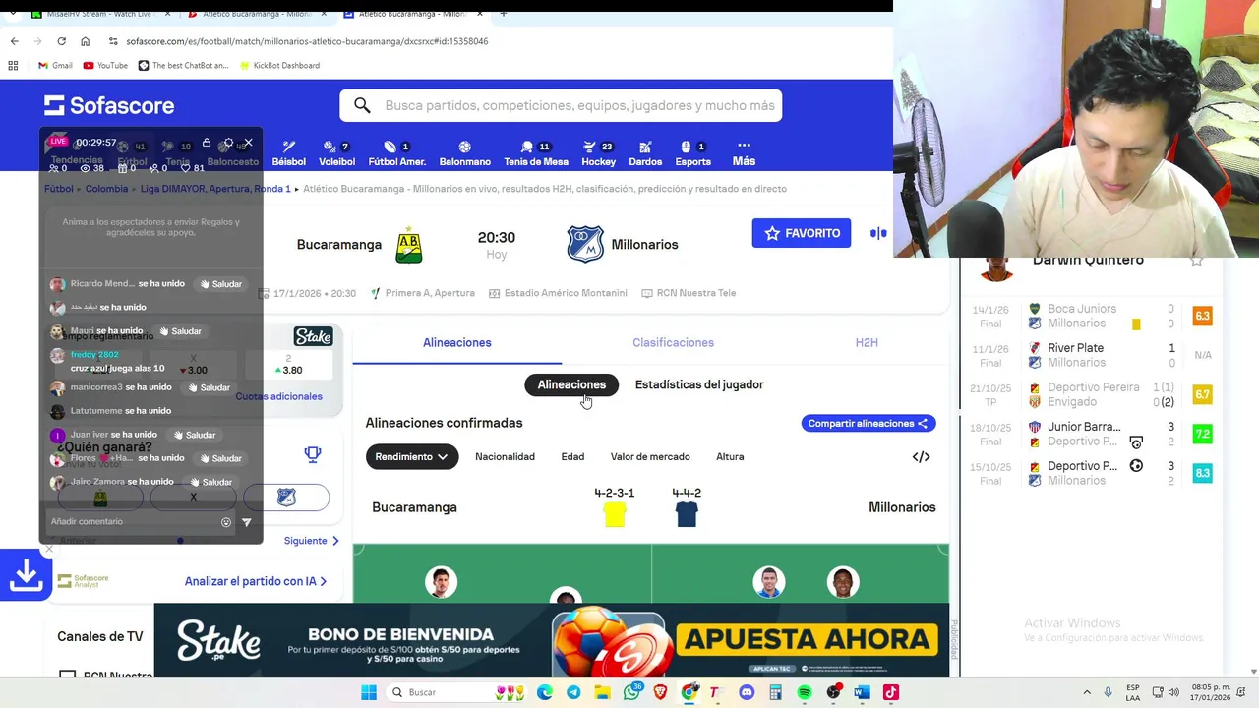Open a new browser tab
Viewport: 1259px width, 708px height.
(503, 14)
